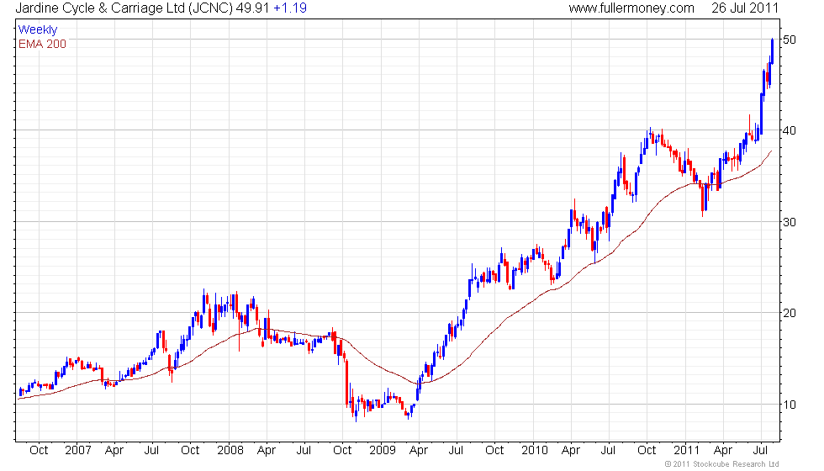The image size is (824, 471).
Task: Select the 2009 label on time axis
Action: point(382,450)
